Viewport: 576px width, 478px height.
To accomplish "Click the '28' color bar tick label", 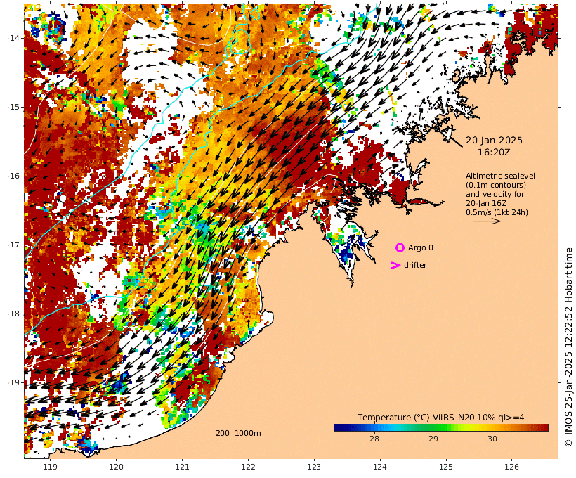I will pos(374,439).
